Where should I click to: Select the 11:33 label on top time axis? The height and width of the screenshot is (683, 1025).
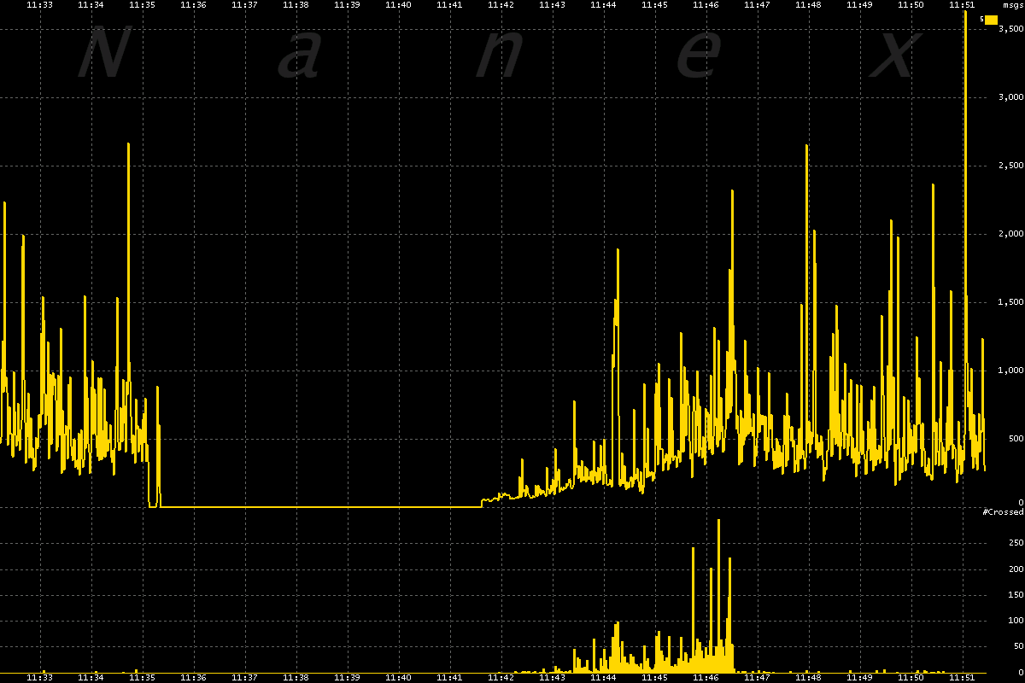tap(39, 5)
